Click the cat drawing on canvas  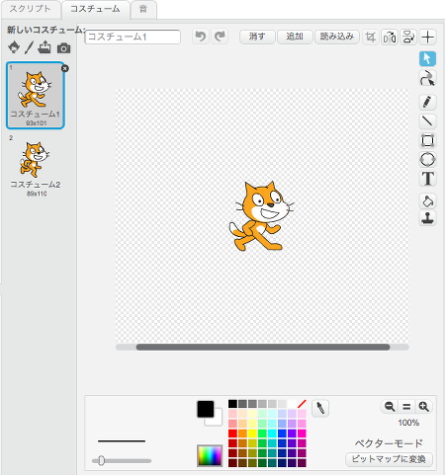coord(261,215)
